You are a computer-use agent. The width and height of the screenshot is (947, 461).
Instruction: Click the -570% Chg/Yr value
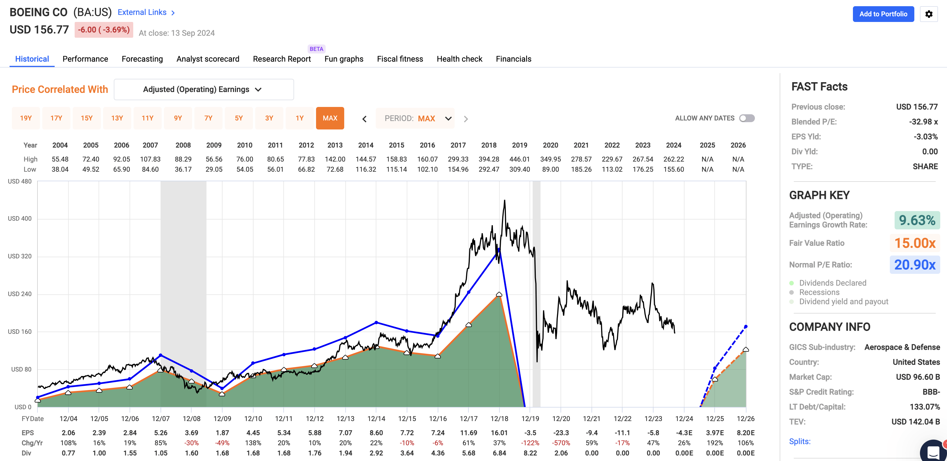[561, 443]
